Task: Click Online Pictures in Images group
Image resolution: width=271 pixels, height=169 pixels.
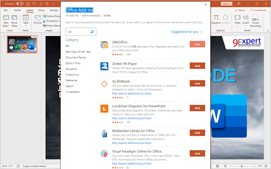Action: [x=52, y=16]
